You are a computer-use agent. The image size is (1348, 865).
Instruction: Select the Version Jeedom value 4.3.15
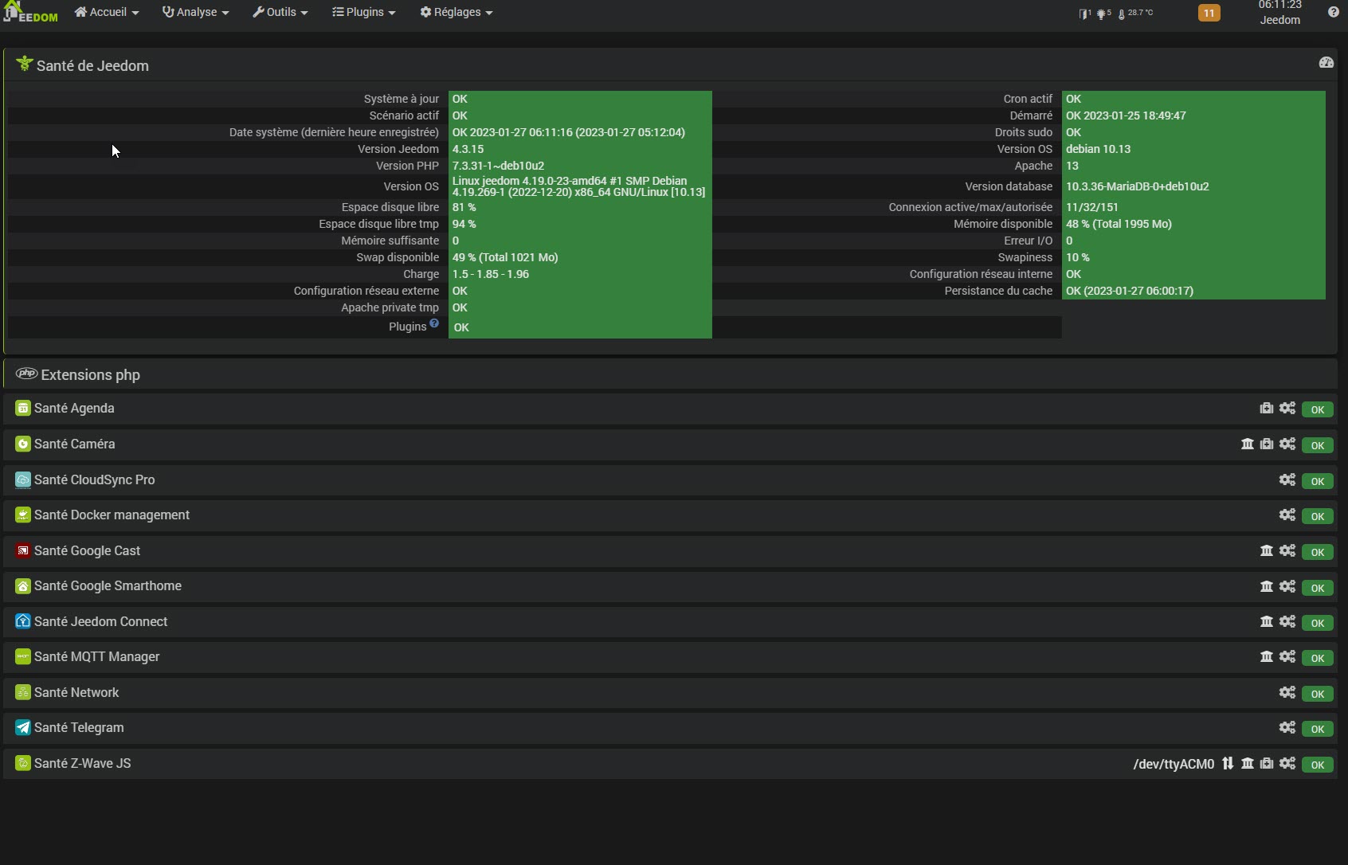(x=468, y=149)
